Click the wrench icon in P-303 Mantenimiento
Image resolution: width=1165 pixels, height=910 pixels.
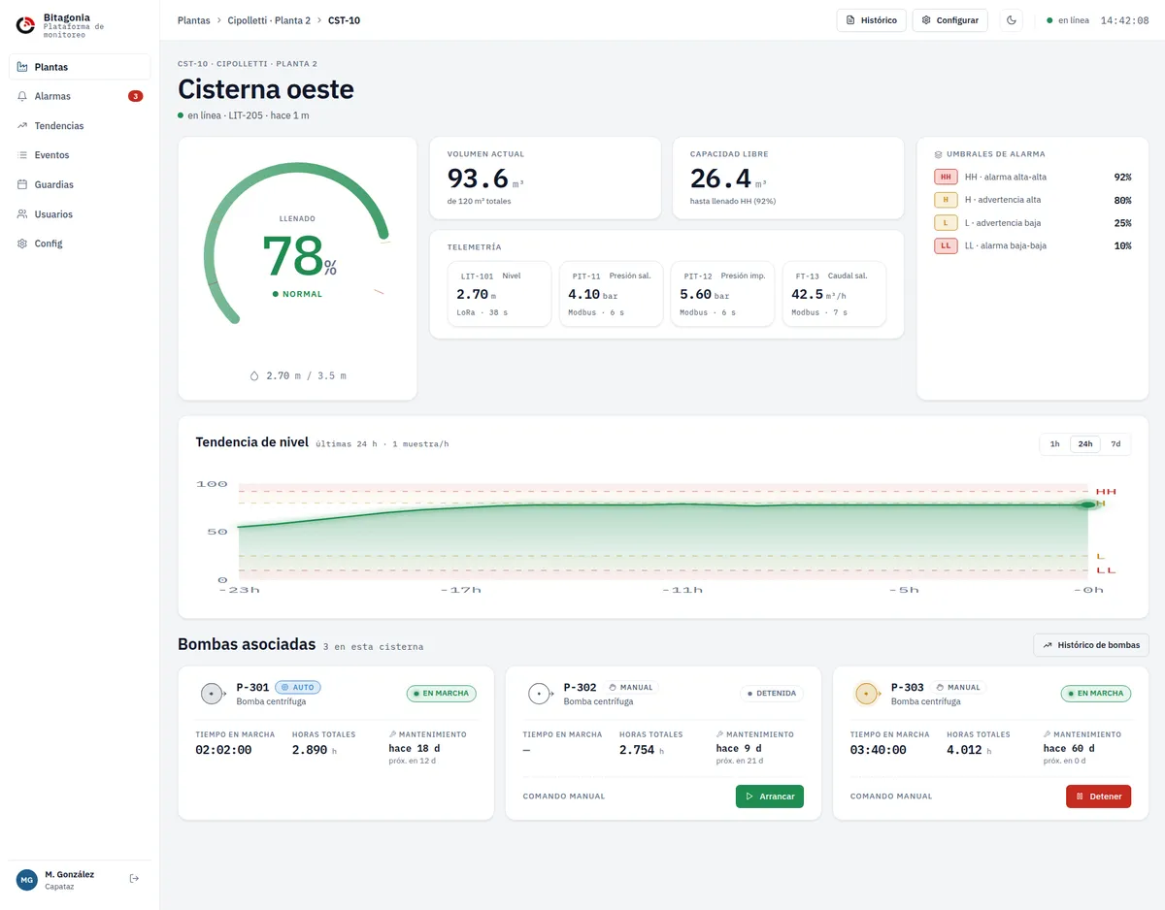point(1048,734)
